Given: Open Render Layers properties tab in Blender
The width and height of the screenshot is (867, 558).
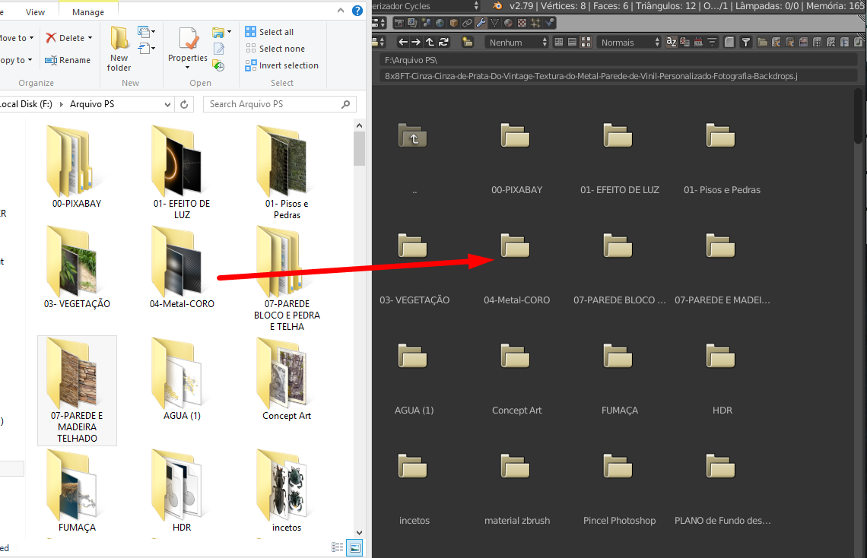Looking at the screenshot, I should (412, 23).
